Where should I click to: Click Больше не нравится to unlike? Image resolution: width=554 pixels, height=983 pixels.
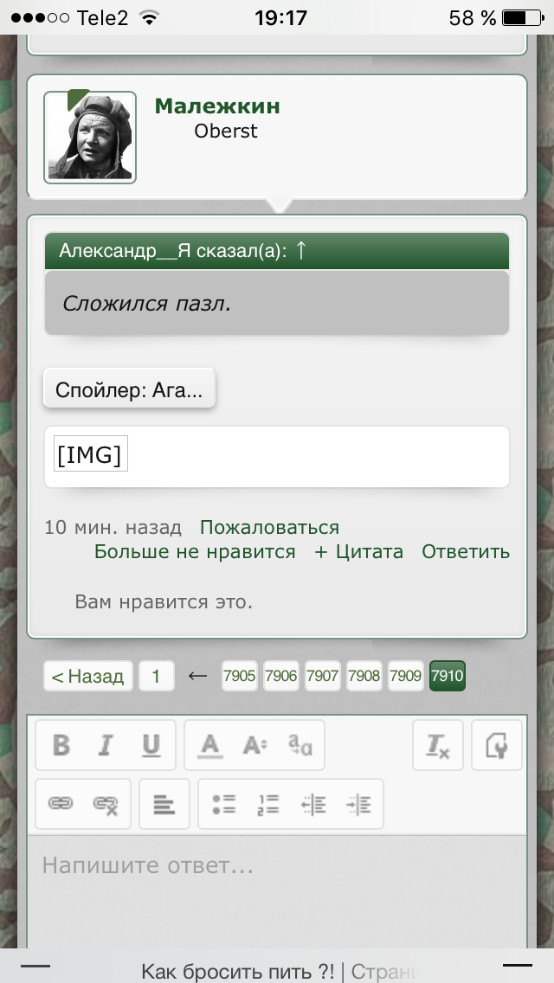[195, 552]
